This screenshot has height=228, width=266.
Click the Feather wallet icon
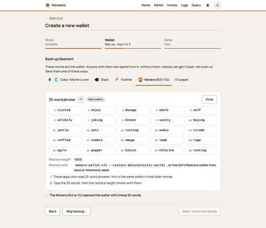pos(117,80)
